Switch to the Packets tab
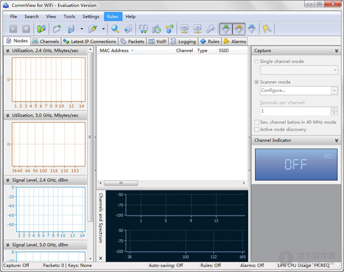The image size is (344, 272). [x=132, y=41]
